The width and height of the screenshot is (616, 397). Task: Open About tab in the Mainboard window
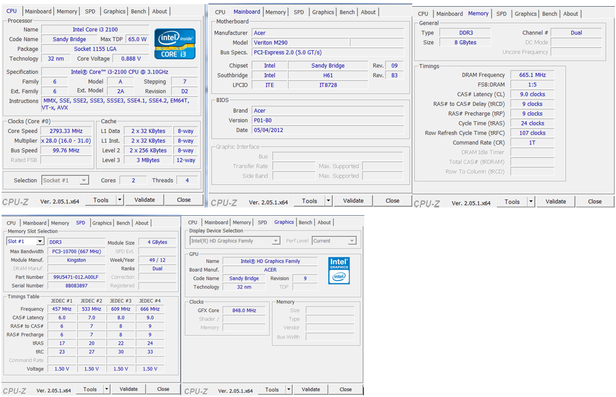pyautogui.click(x=368, y=12)
